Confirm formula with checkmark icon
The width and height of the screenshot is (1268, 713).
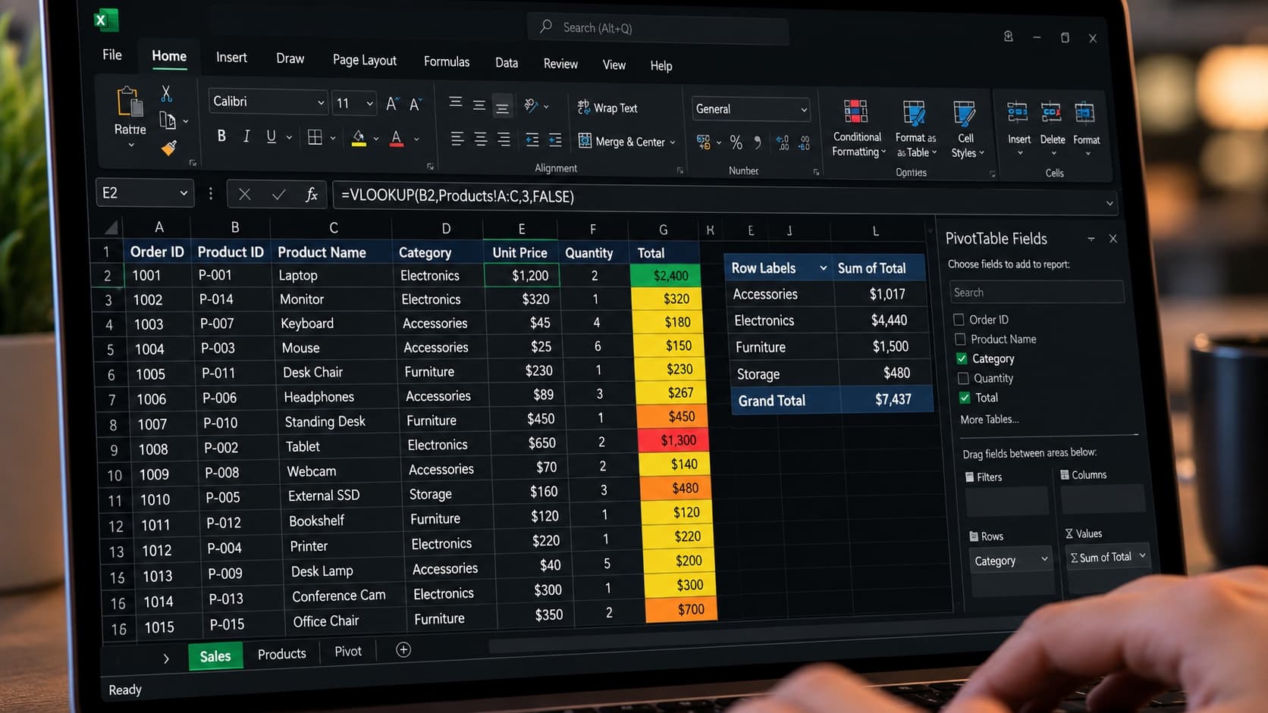[278, 195]
